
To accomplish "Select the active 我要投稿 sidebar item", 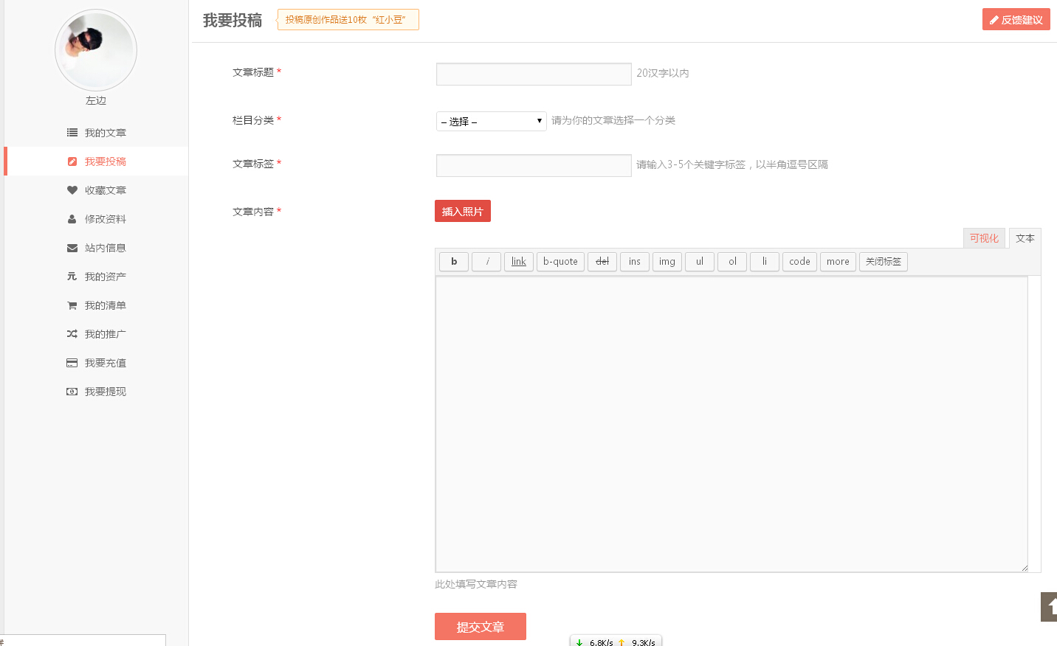I will pyautogui.click(x=96, y=161).
